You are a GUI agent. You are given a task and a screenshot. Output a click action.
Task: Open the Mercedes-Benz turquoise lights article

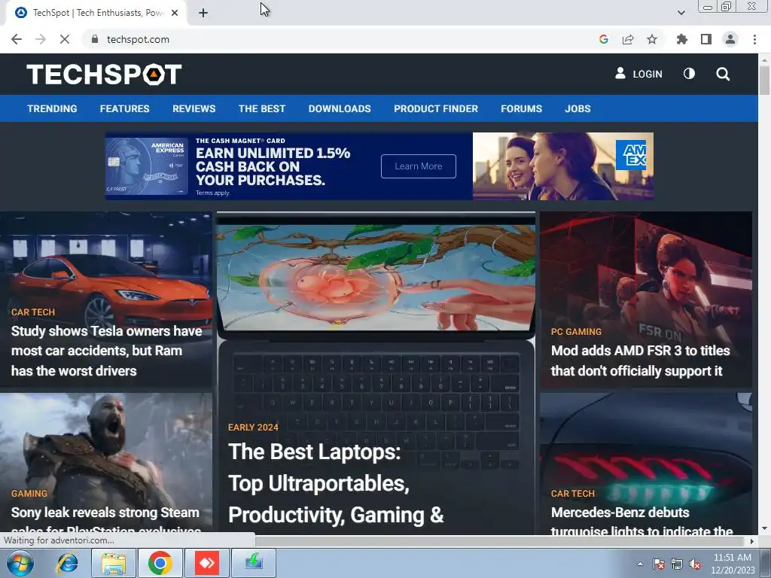pyautogui.click(x=641, y=520)
